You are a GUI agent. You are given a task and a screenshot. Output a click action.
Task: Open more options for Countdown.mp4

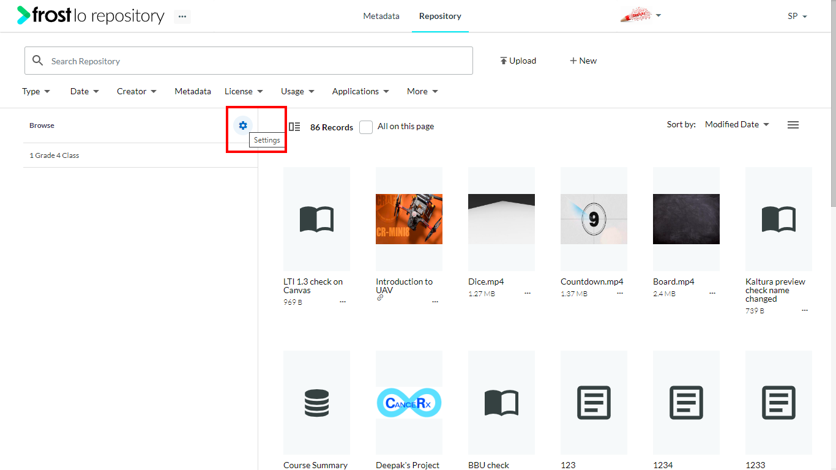620,294
